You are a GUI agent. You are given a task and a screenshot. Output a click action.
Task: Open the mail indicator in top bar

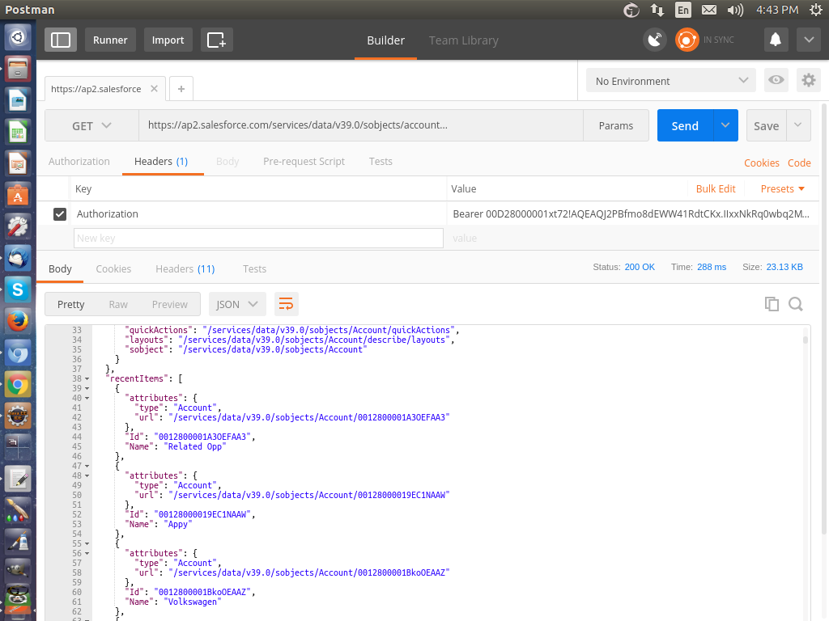pos(709,10)
